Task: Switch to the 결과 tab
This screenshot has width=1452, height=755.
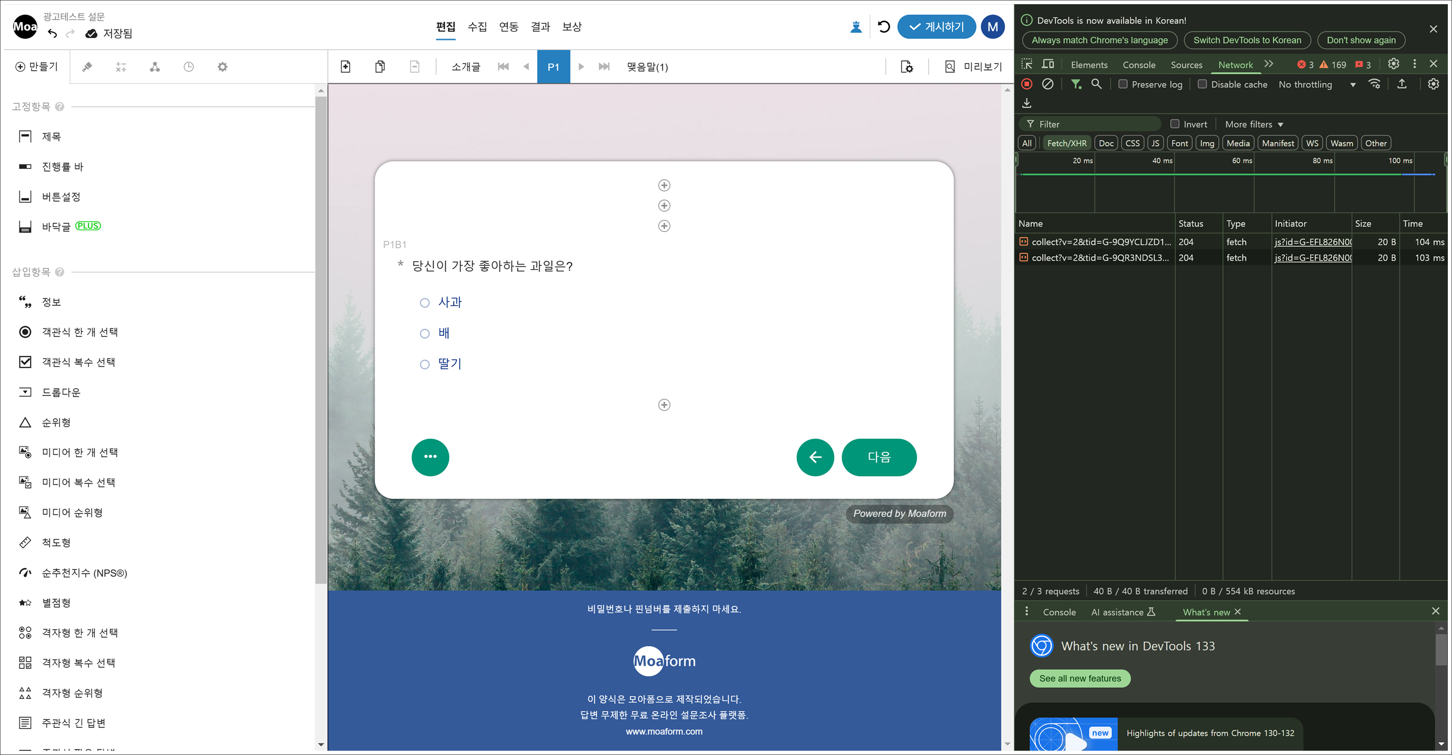Action: pos(540,26)
